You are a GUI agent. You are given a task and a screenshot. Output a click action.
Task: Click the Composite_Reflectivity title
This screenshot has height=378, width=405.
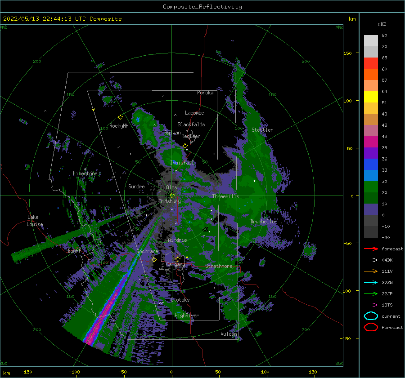click(x=202, y=7)
